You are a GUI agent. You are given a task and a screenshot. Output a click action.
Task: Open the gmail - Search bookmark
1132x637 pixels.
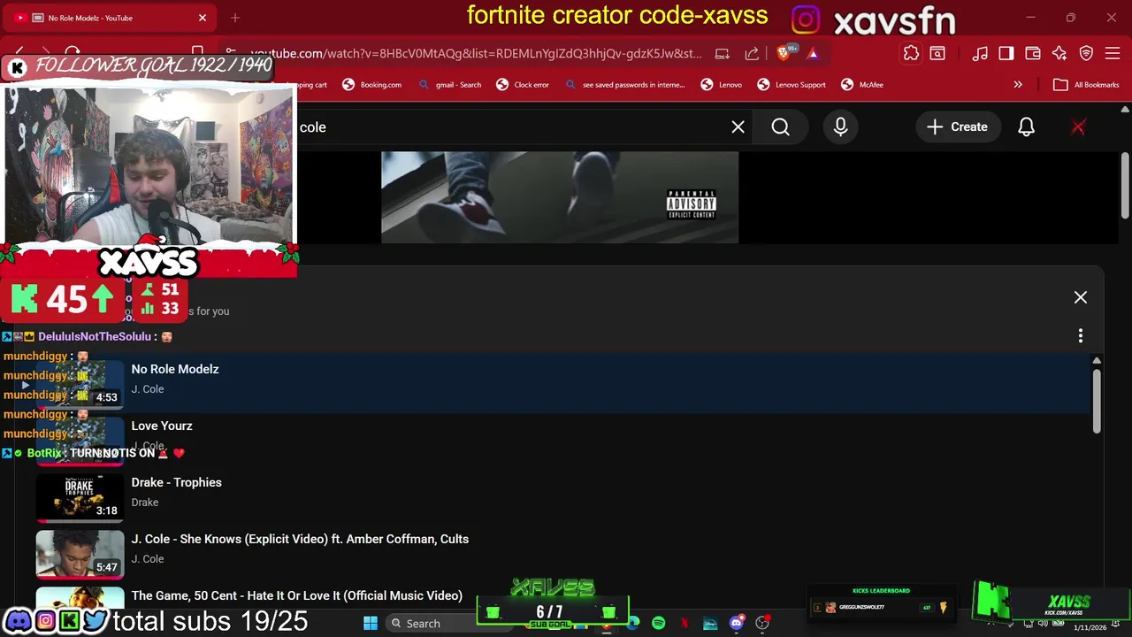click(449, 85)
